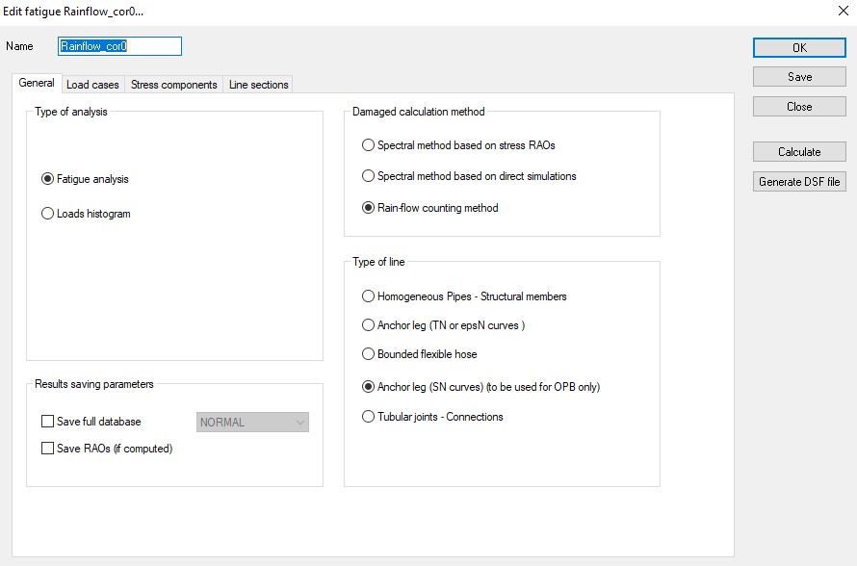Select the Fatigue analysis radio button
This screenshot has height=566, width=857.
(x=48, y=179)
